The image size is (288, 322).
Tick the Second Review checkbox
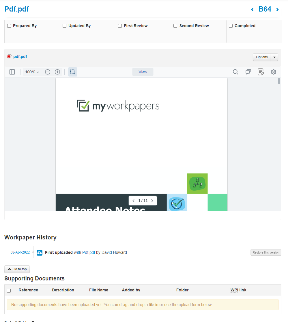pyautogui.click(x=175, y=26)
